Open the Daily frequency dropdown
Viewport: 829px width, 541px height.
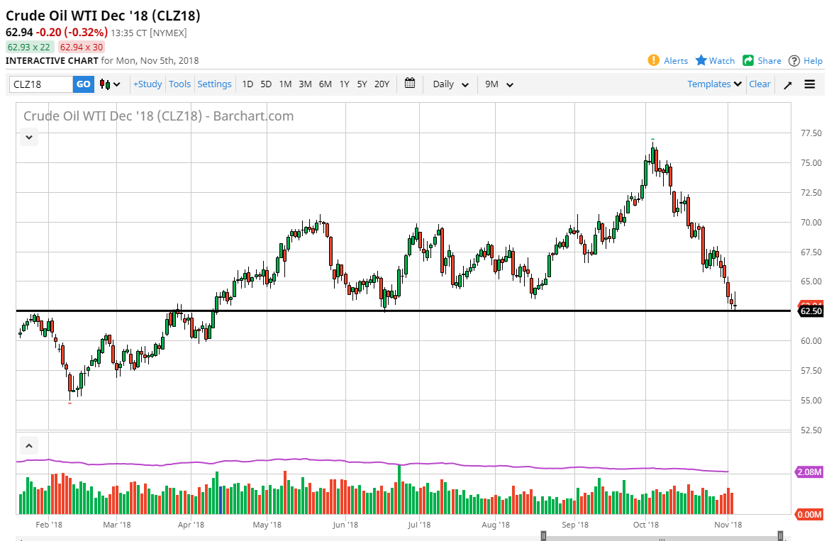[449, 84]
